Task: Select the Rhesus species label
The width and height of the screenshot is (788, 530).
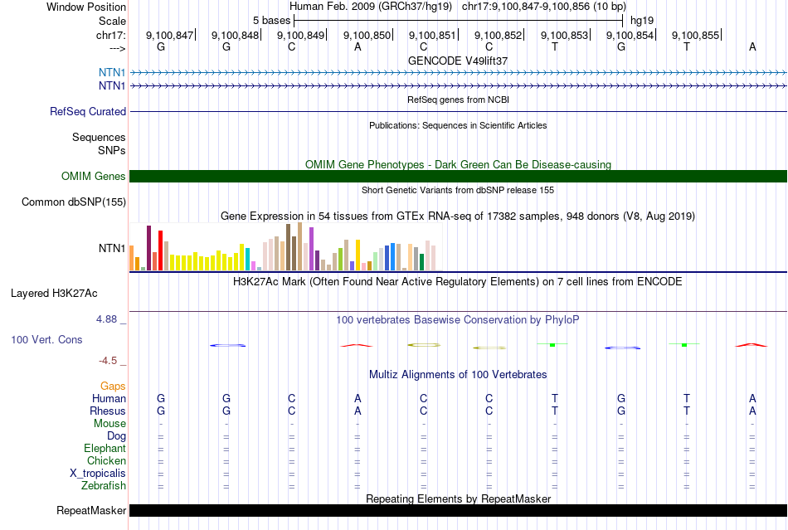Action: [x=108, y=411]
